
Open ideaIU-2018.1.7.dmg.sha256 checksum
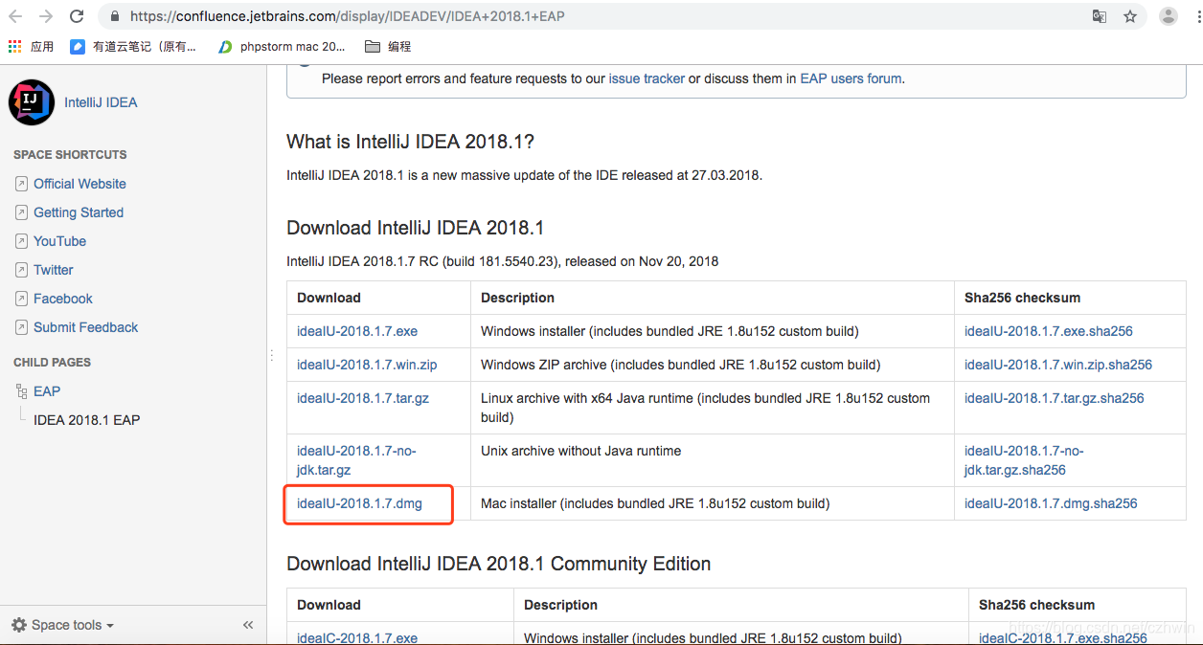tap(1051, 503)
